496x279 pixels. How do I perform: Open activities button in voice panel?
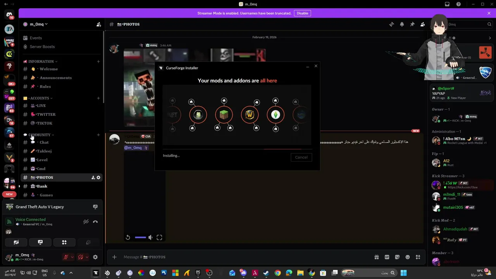point(64,242)
